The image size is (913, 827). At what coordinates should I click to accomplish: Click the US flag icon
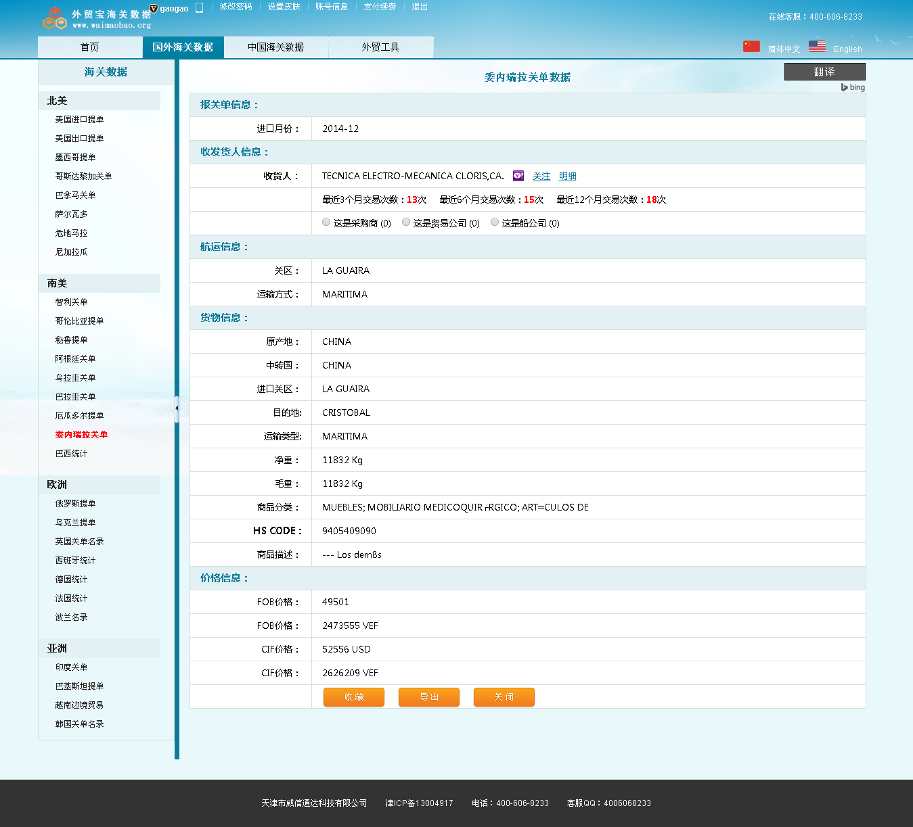[x=817, y=46]
